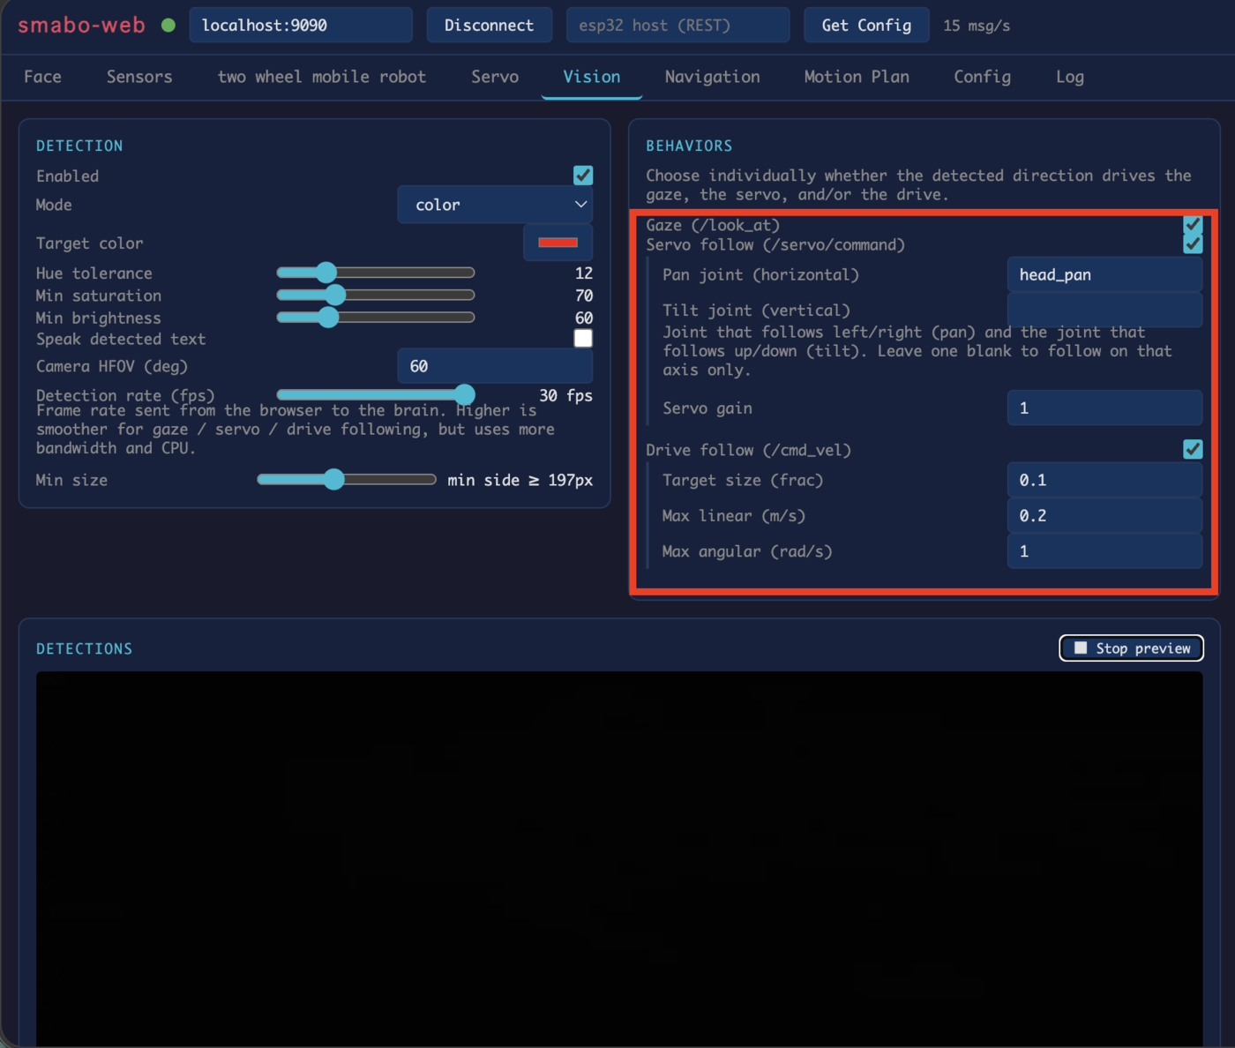Enable the Speak detected text checkbox

point(583,339)
